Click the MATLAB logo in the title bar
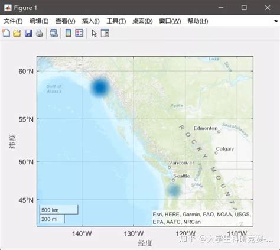280x250 pixels. point(8,8)
